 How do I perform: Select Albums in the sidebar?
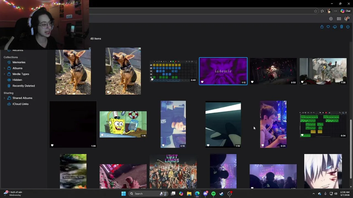(x=17, y=68)
